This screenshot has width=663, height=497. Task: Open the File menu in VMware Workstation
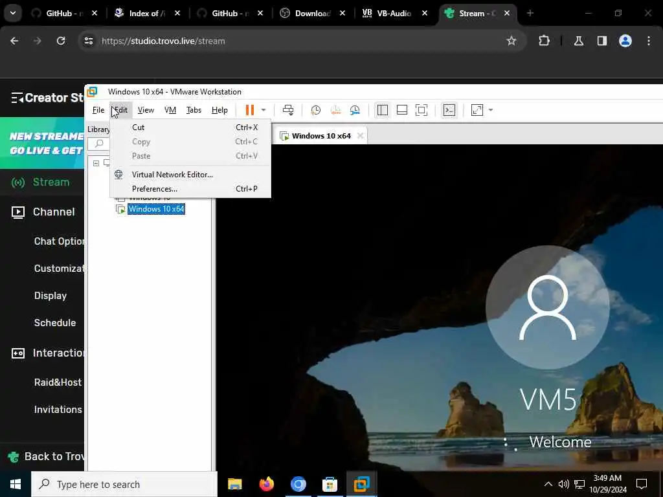point(98,110)
